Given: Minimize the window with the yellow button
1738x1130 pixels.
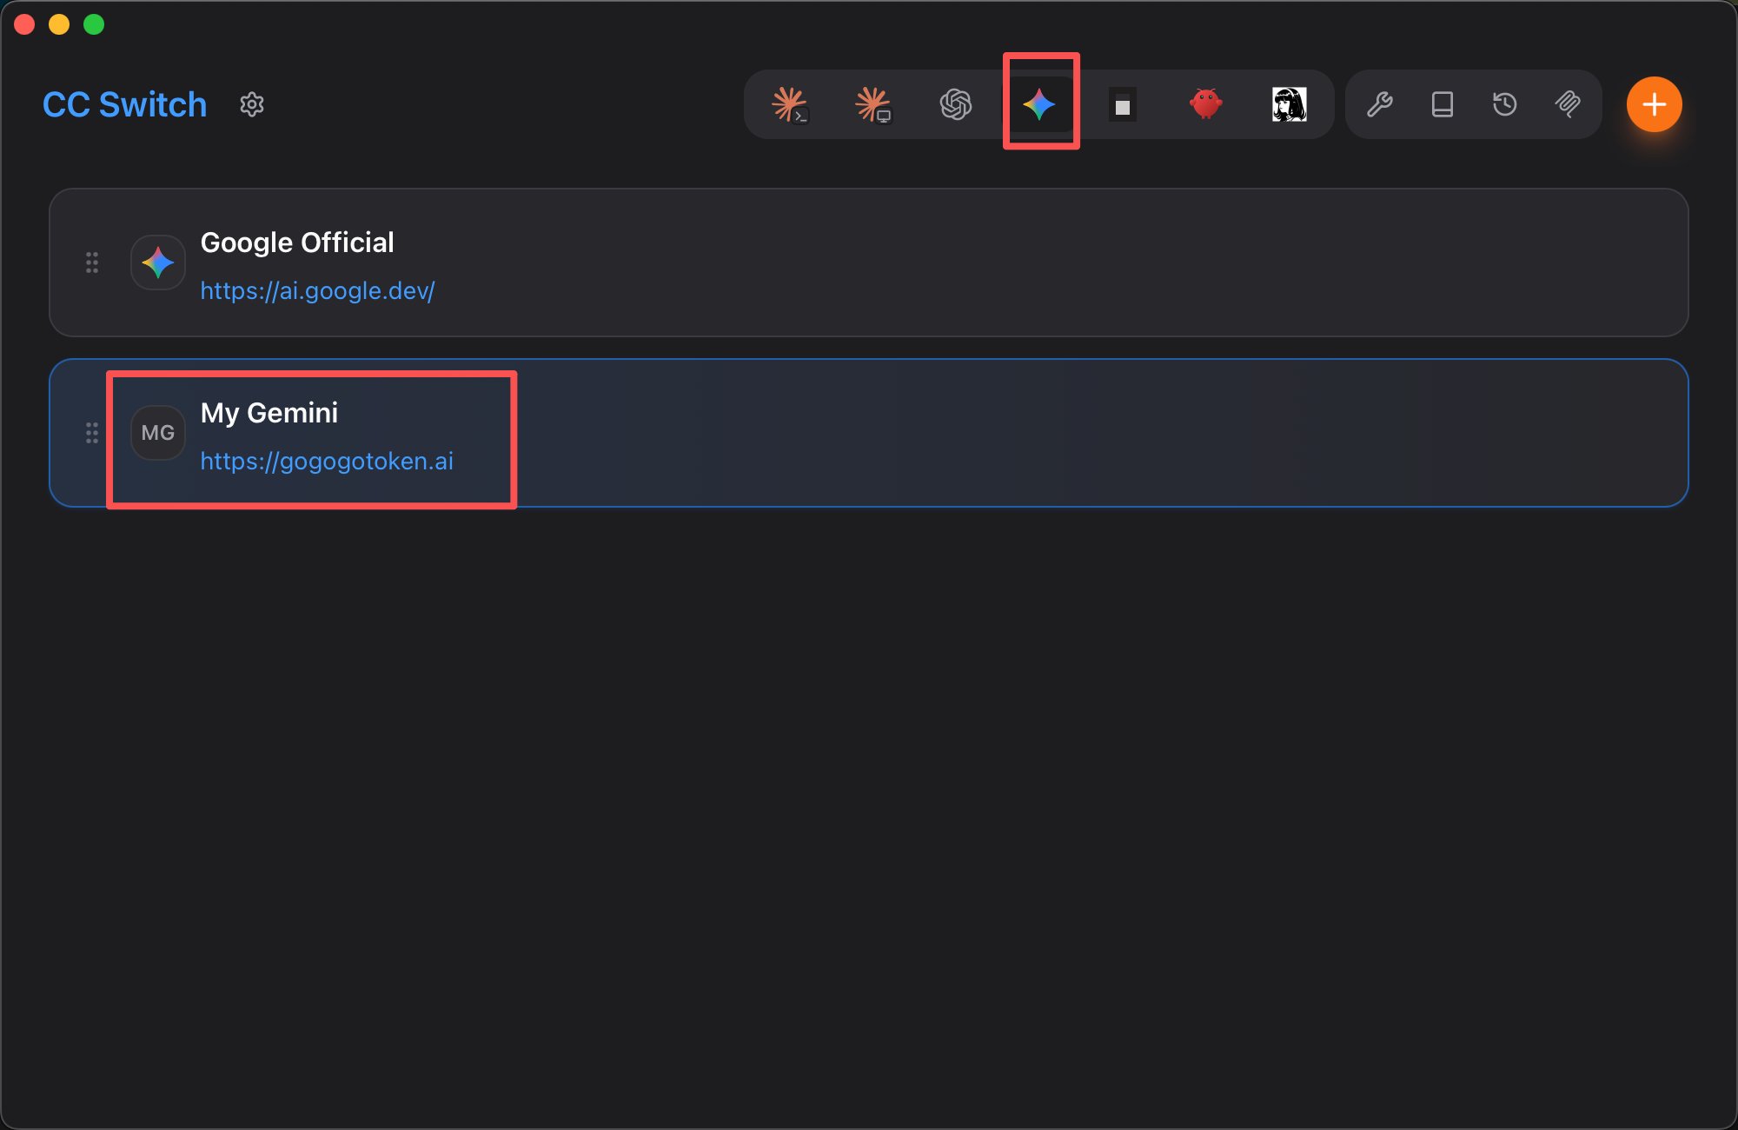Looking at the screenshot, I should pyautogui.click(x=59, y=24).
